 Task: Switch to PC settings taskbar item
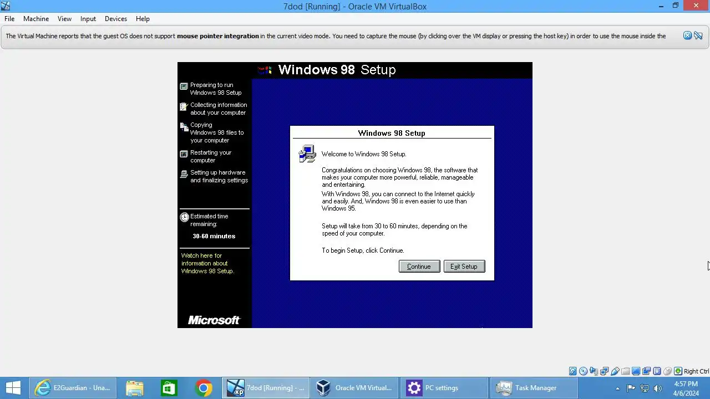click(444, 388)
